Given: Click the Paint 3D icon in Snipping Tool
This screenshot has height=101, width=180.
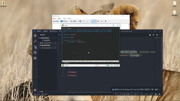Looking at the screenshot, I should [x=105, y=21].
